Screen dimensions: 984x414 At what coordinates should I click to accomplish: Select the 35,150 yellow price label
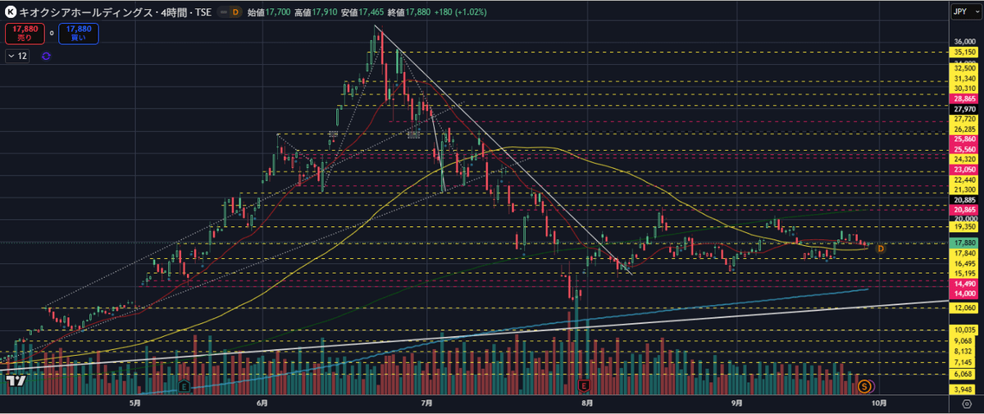[x=963, y=52]
